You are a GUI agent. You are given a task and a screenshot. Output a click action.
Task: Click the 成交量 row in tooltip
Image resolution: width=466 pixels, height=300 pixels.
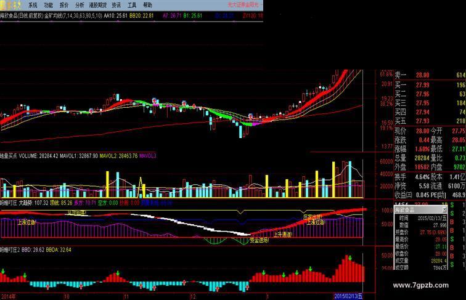420,261
